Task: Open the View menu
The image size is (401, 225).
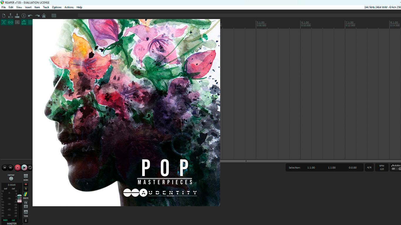Action: (19, 7)
